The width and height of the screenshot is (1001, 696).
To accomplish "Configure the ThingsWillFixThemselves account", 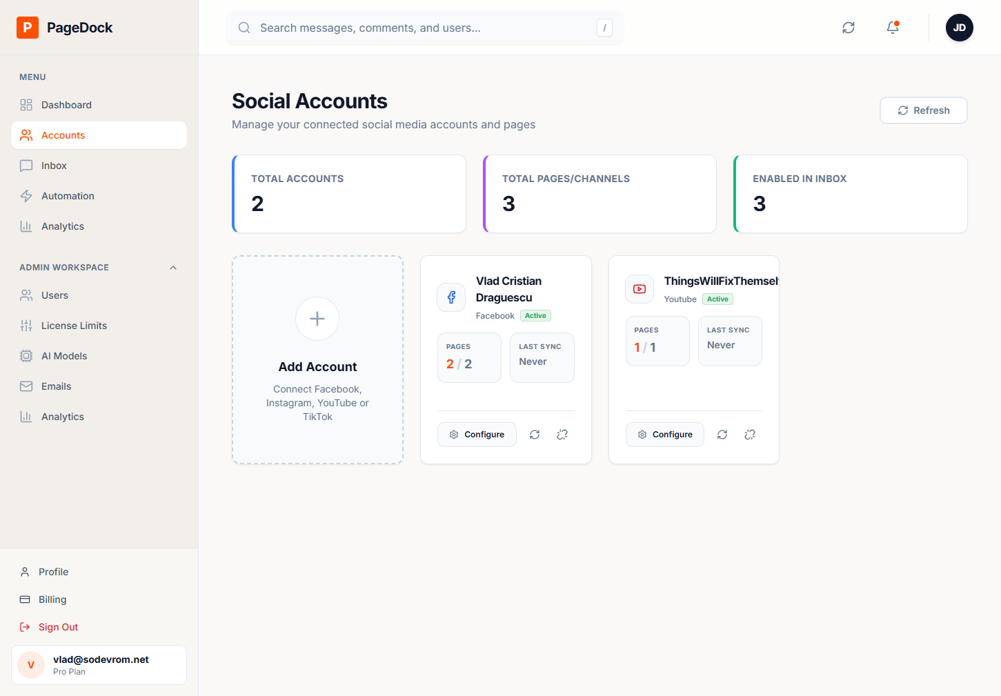I will (x=665, y=435).
